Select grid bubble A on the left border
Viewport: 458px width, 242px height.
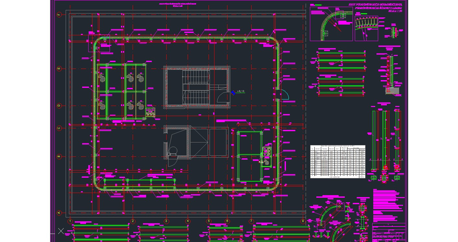point(59,213)
